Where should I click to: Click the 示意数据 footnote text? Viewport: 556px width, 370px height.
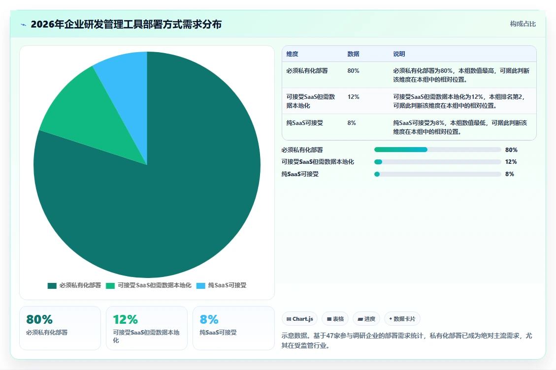[407, 340]
